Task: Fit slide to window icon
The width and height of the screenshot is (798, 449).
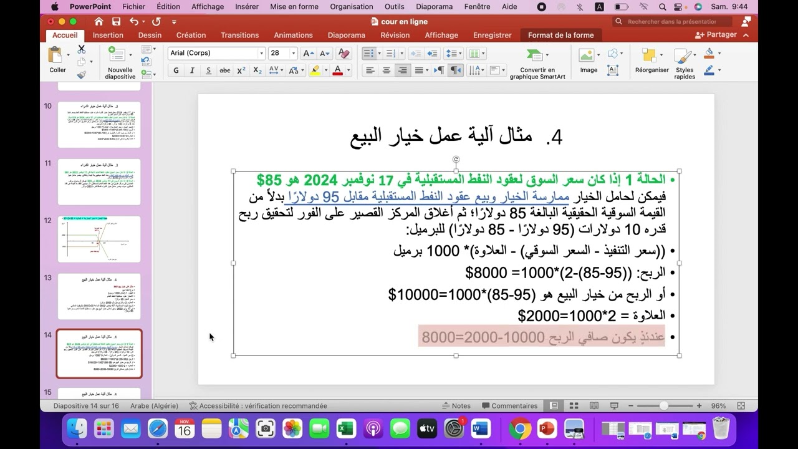Action: [741, 406]
